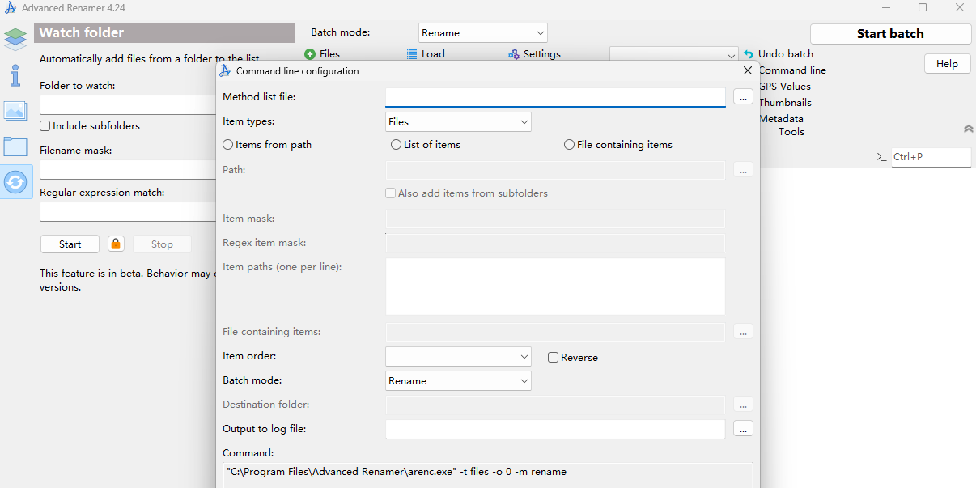Open the Item order dropdown
This screenshot has height=488, width=976.
pos(458,356)
